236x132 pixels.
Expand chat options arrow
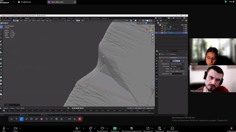95,128
